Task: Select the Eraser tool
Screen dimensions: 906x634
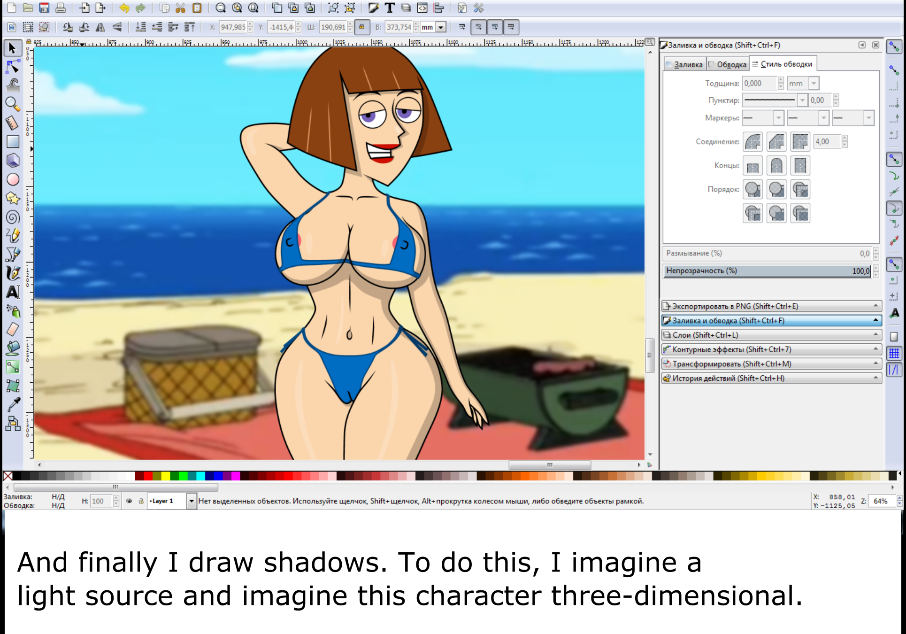Action: click(13, 329)
